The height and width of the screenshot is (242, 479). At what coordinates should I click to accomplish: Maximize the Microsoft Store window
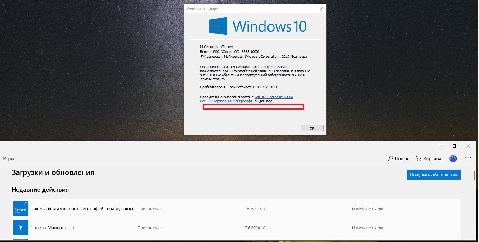(x=454, y=146)
